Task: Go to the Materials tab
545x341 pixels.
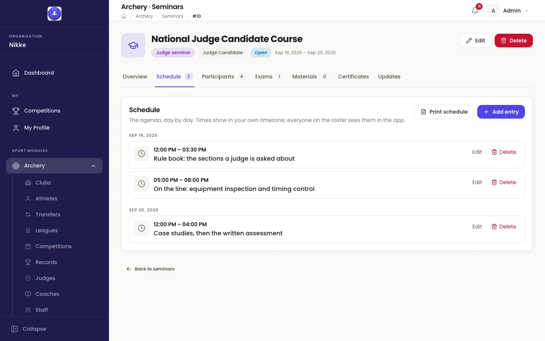Action: coord(310,77)
